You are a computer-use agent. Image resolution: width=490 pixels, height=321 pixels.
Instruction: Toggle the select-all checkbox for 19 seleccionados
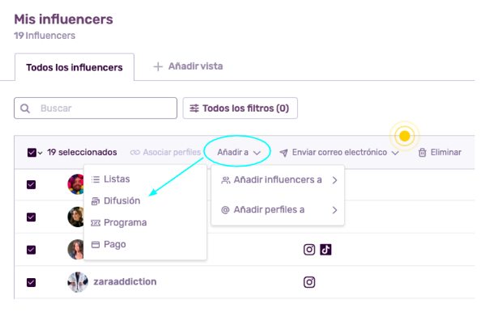pos(32,153)
